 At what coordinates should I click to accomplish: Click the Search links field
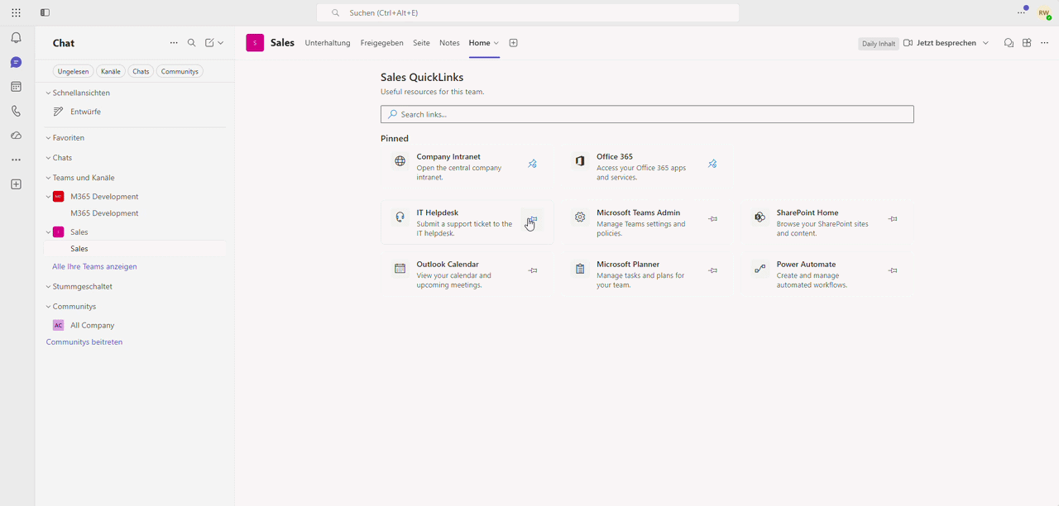click(647, 114)
